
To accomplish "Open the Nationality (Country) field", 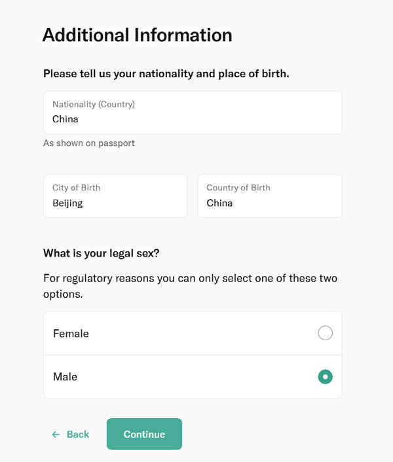I will pyautogui.click(x=193, y=113).
